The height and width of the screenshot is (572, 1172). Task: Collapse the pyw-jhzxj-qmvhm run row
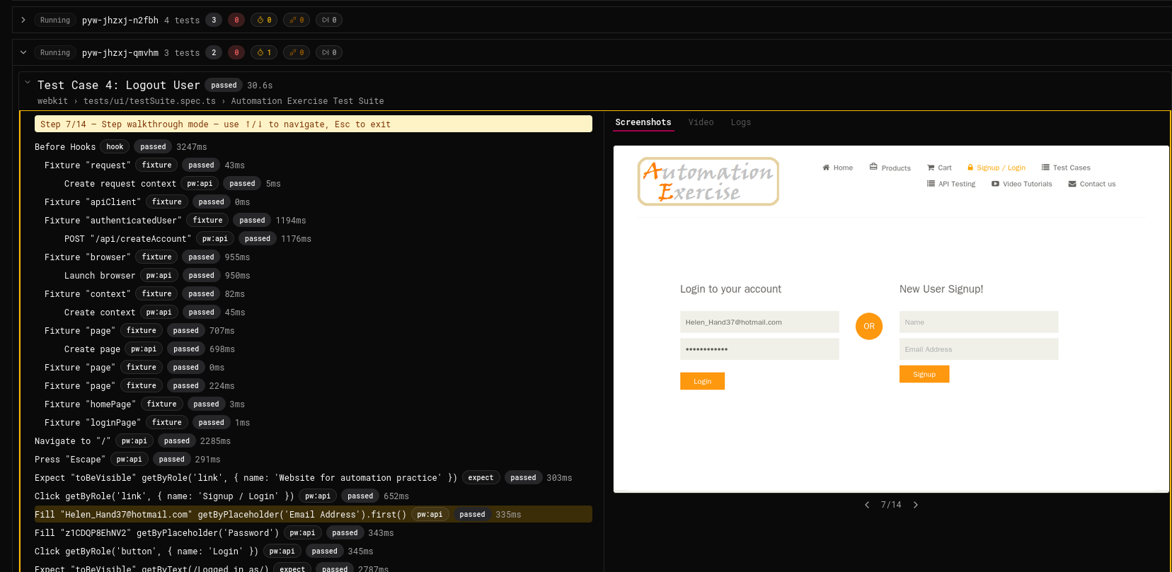pos(23,52)
